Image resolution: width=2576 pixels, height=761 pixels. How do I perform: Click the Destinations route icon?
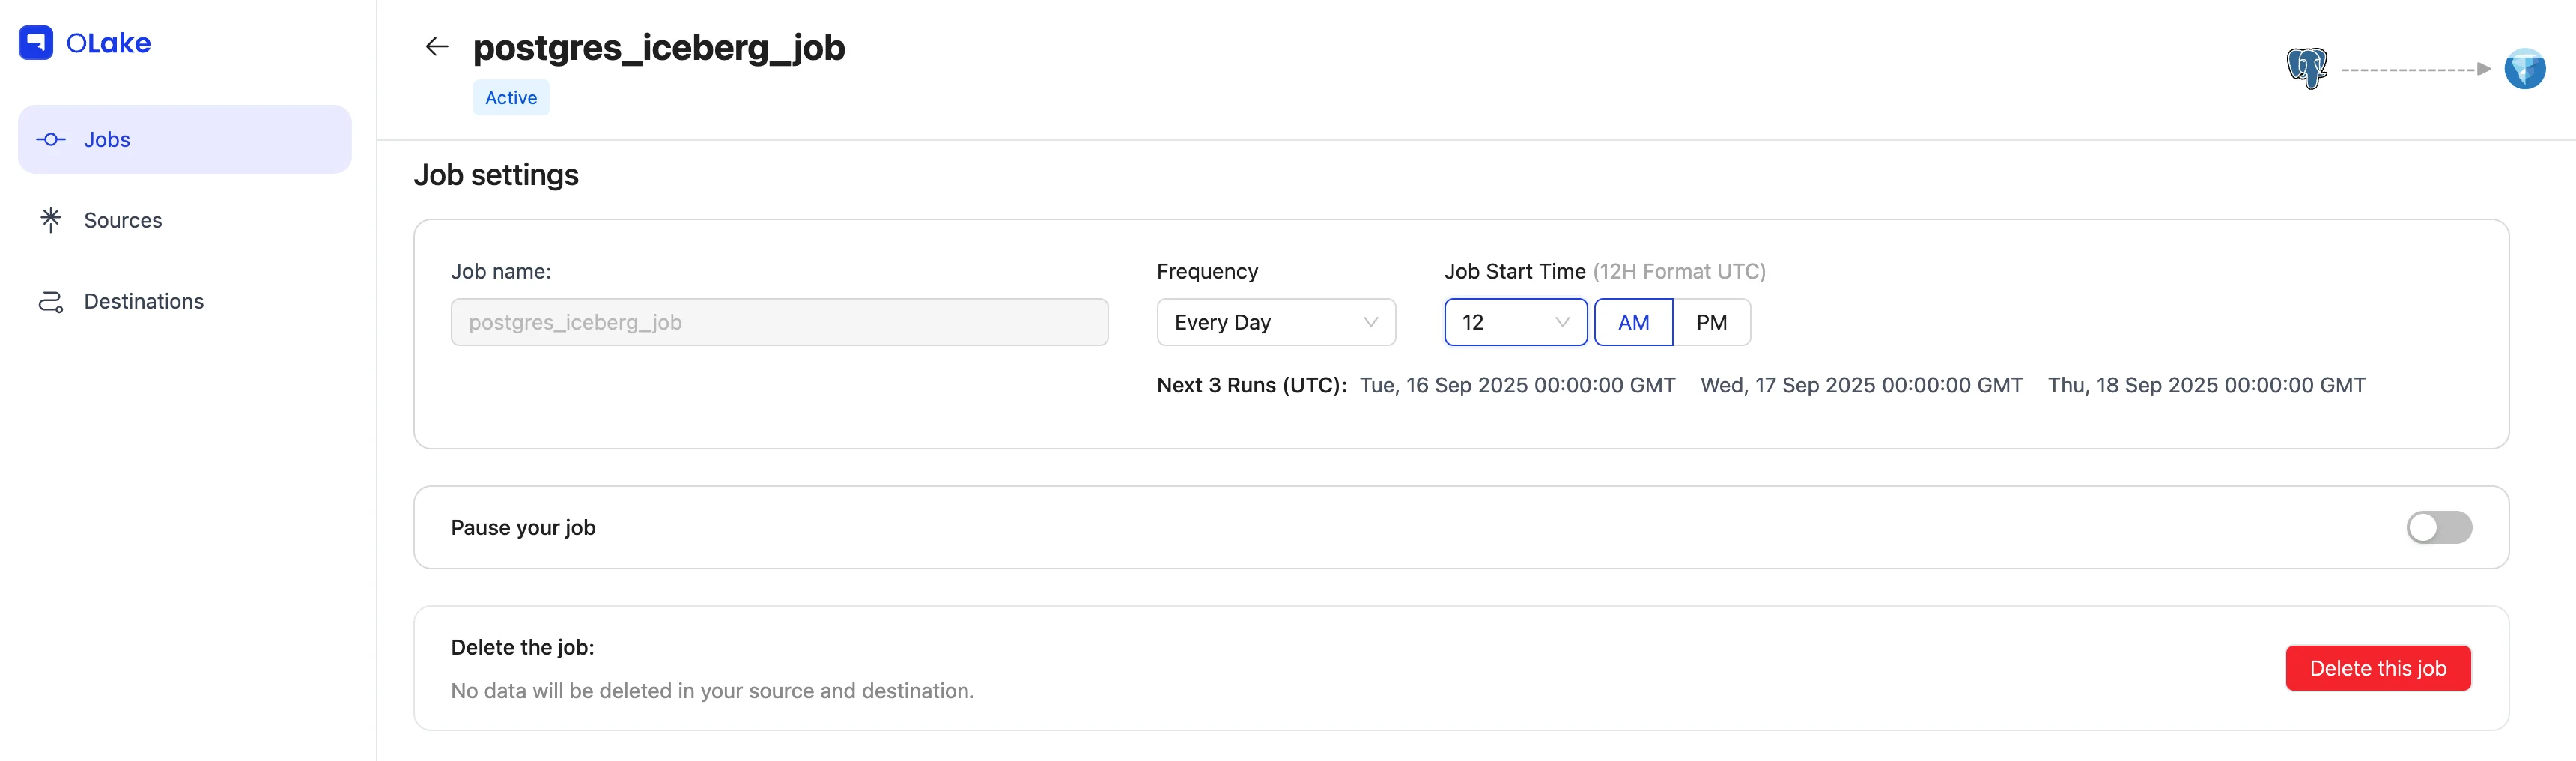click(x=51, y=302)
